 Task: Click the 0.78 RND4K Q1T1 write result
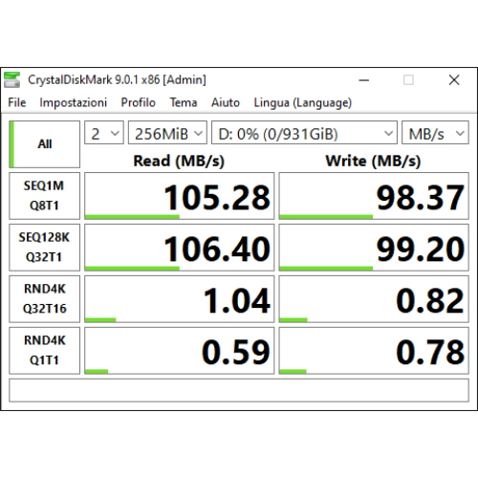(374, 351)
